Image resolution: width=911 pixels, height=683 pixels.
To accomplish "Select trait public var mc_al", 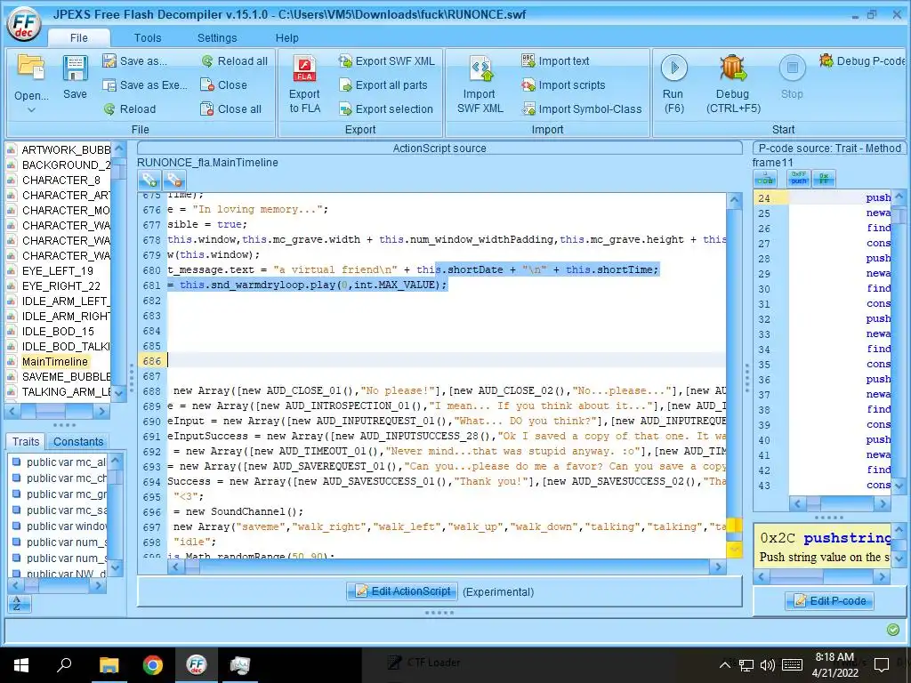I will (x=66, y=462).
